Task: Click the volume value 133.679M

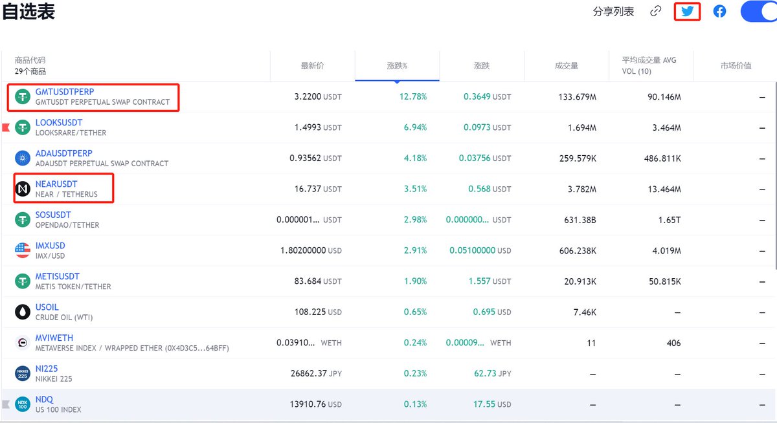Action: coord(577,97)
